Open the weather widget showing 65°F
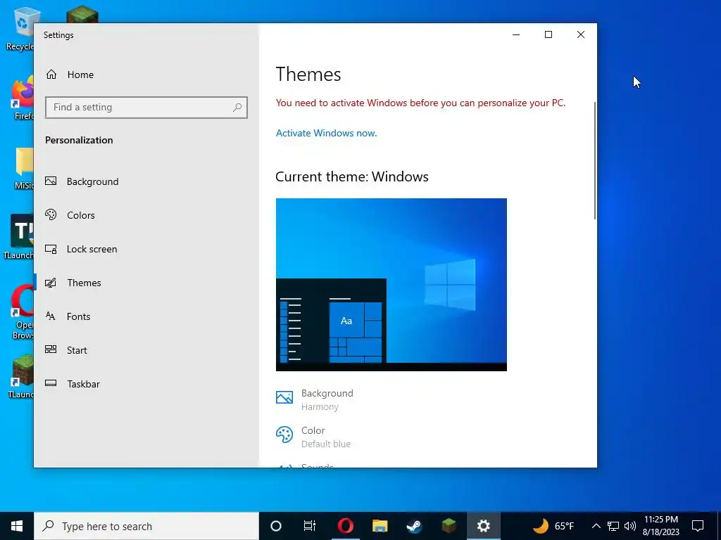The width and height of the screenshot is (721, 540). click(x=553, y=526)
